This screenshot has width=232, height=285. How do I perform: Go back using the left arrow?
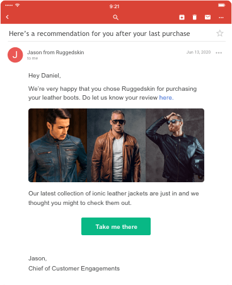tap(8, 17)
